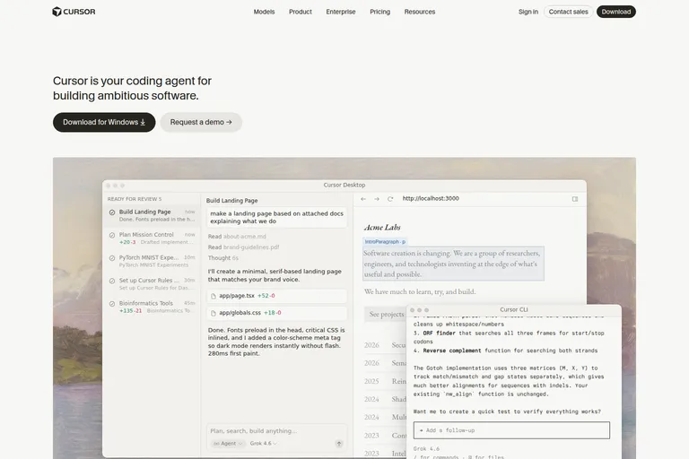This screenshot has width=689, height=459.
Task: Click the reload icon in preview
Action: 390,199
